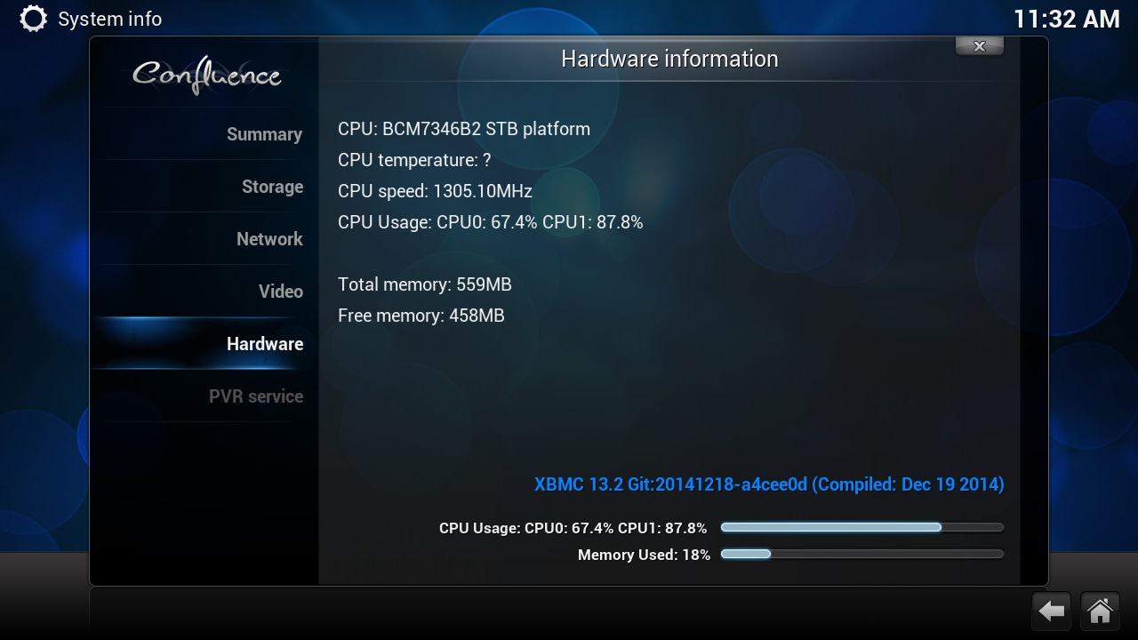The image size is (1138, 640).
Task: Click the Memory Used: 18% label
Action: pos(644,555)
